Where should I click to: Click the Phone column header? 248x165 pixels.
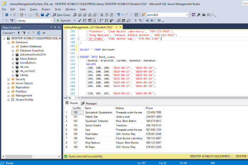154,108
